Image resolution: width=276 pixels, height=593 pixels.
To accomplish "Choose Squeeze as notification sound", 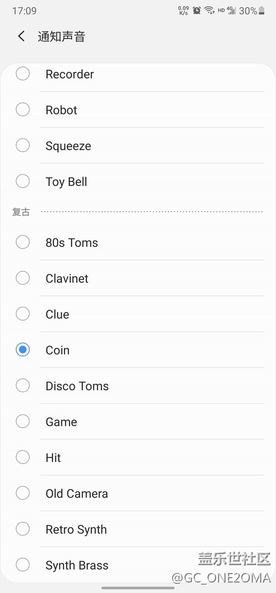I will pos(23,145).
